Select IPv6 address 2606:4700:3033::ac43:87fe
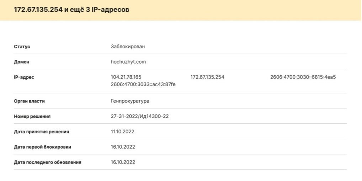The image size is (362, 181). (143, 84)
